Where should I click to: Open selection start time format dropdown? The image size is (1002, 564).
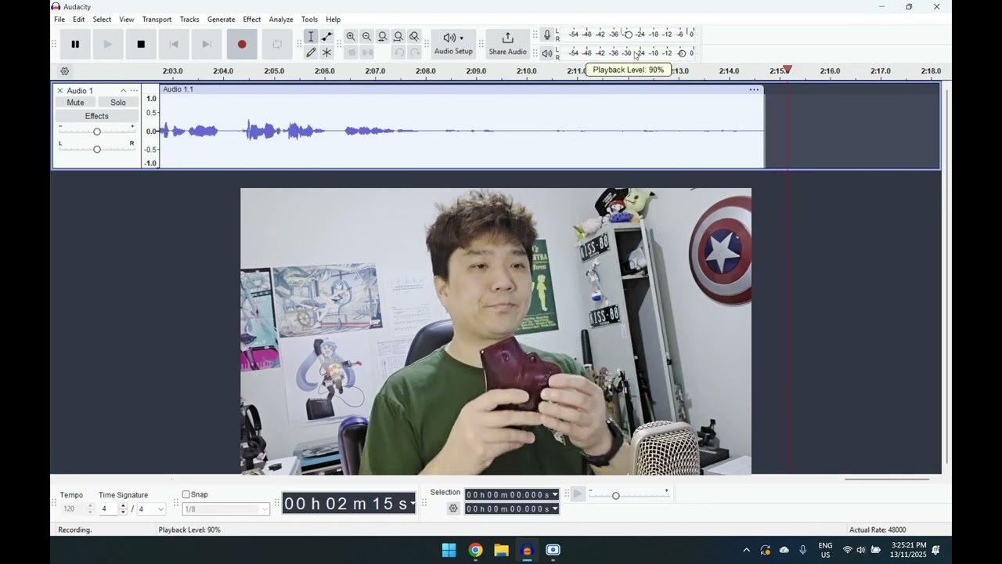click(555, 494)
